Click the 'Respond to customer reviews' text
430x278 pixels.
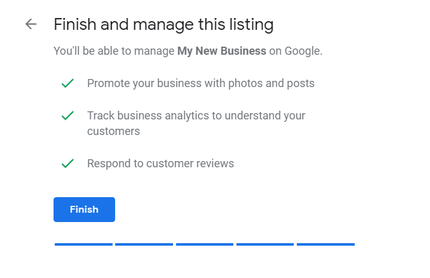pos(161,164)
